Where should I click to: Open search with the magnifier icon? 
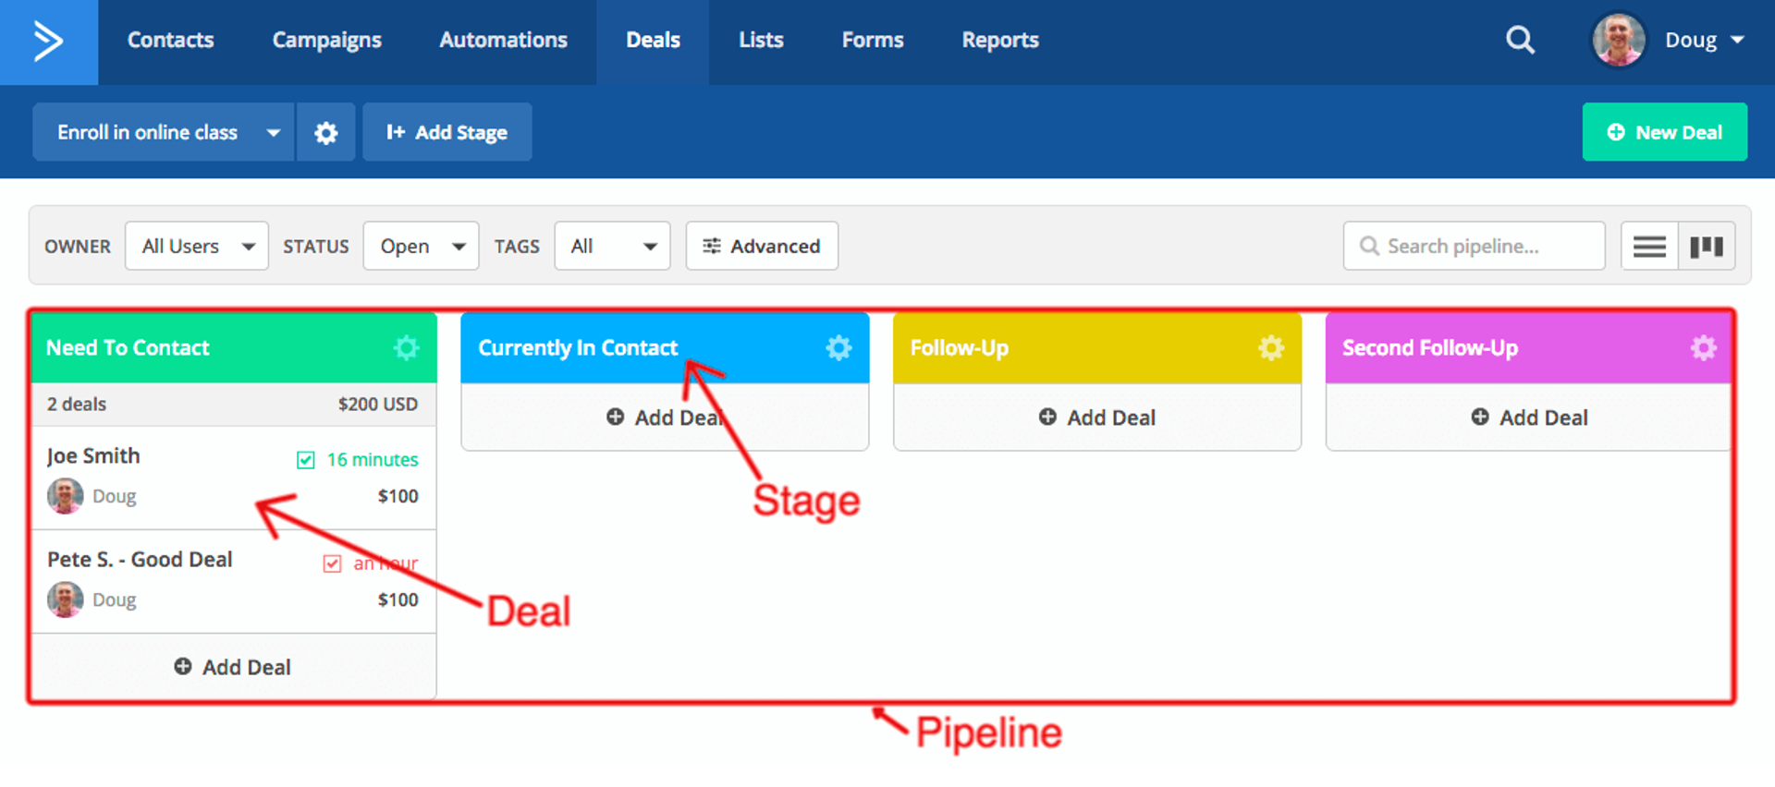[x=1520, y=41]
